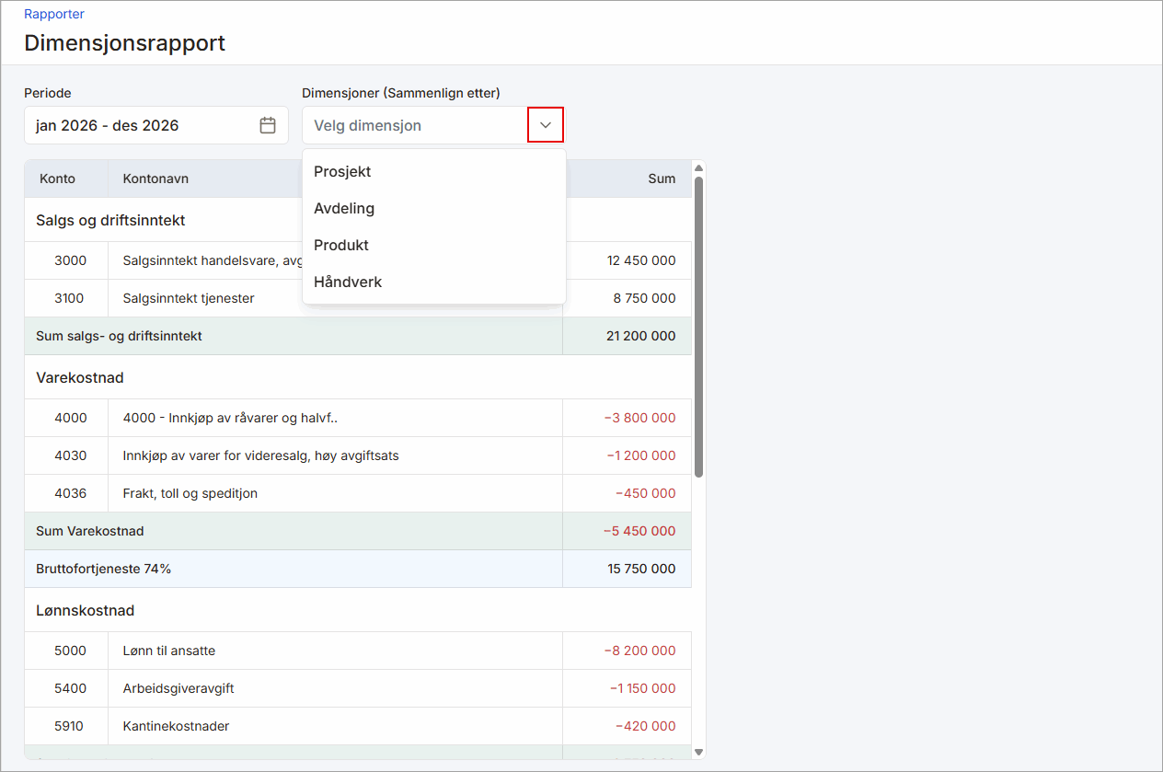This screenshot has height=772, width=1163.
Task: Click account number 5400
Action: [x=71, y=688]
